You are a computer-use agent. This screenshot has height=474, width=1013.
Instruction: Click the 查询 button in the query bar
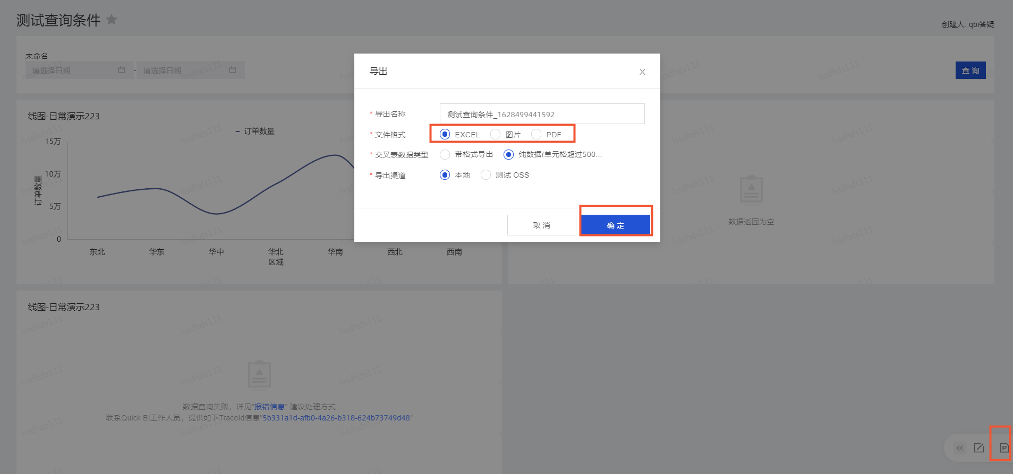pos(970,71)
